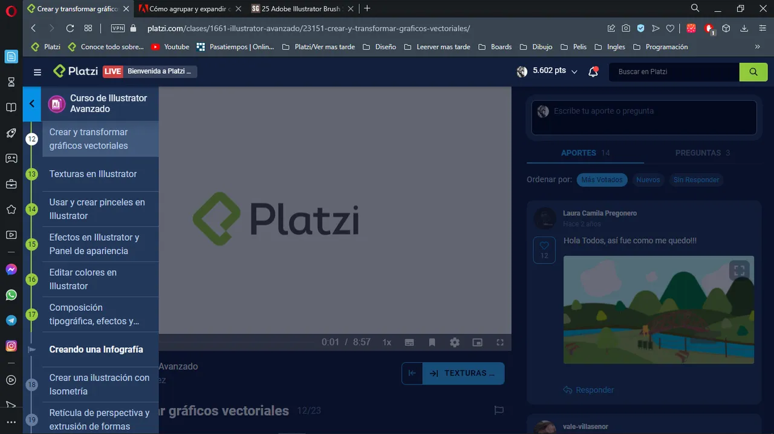Image resolution: width=774 pixels, height=434 pixels.
Task: Add the page to bookmarks with the heart icon
Action: 670,28
